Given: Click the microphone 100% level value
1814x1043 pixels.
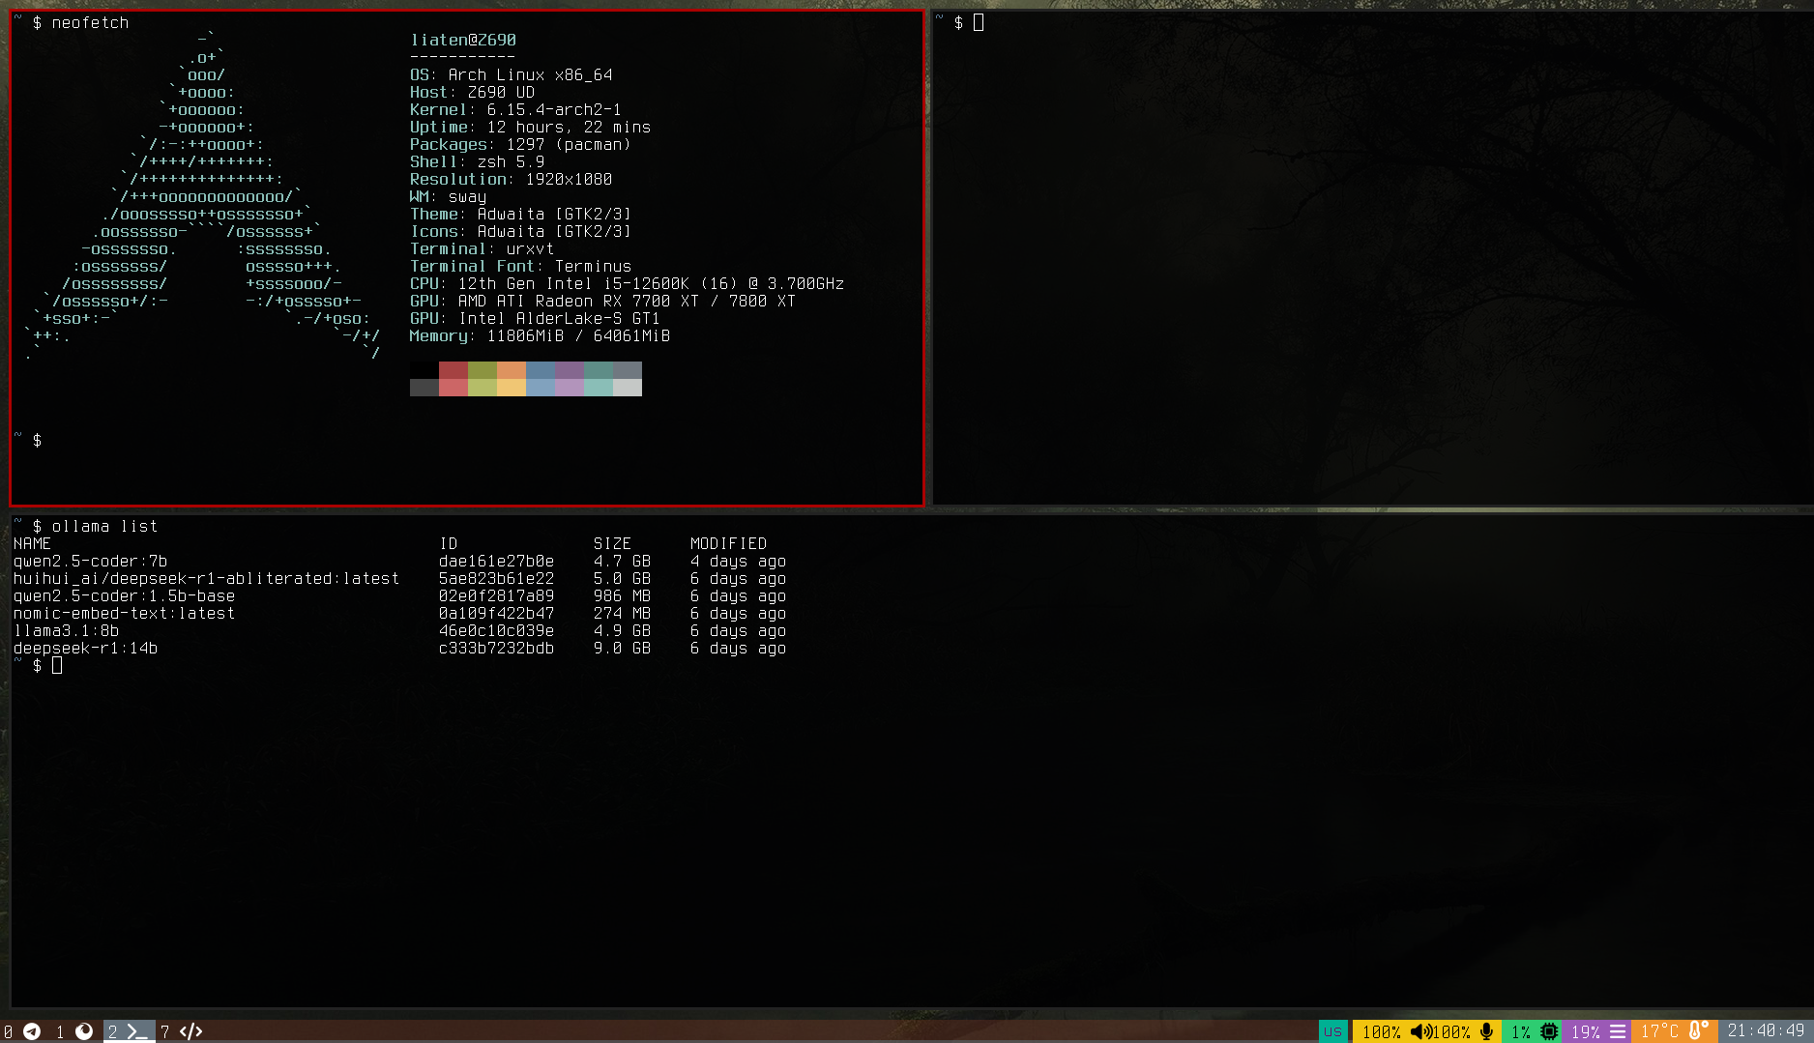Looking at the screenshot, I should [1451, 1031].
